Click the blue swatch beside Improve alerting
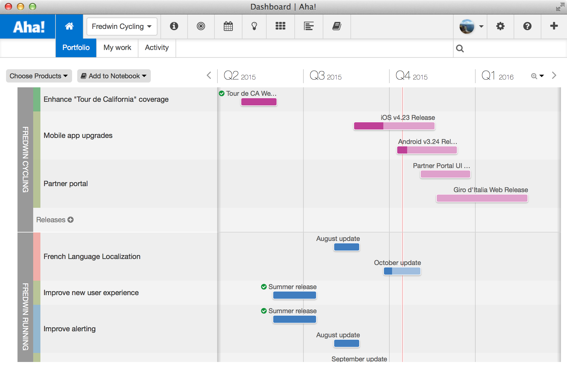 [37, 329]
